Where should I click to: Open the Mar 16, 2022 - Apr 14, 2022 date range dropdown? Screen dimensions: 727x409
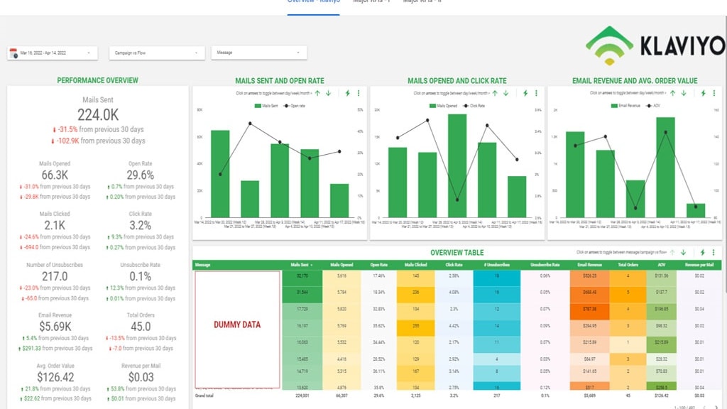tap(53, 53)
